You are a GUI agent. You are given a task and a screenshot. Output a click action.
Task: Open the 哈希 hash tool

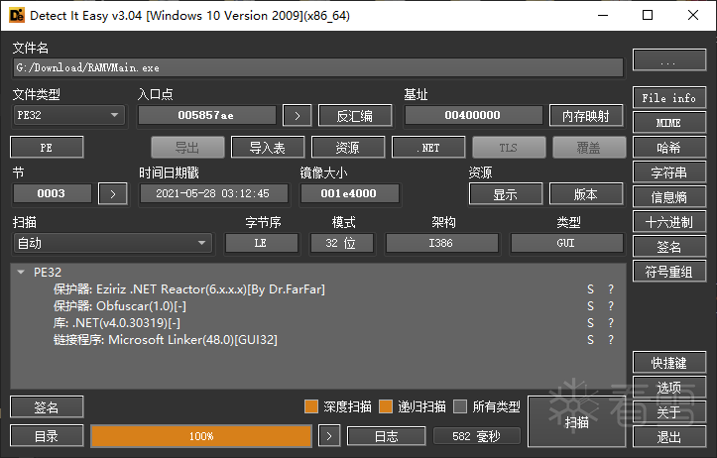pyautogui.click(x=669, y=148)
